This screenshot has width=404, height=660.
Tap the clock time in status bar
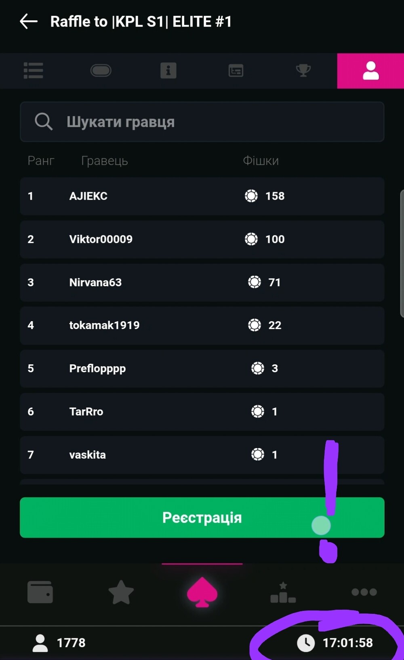coord(347,643)
